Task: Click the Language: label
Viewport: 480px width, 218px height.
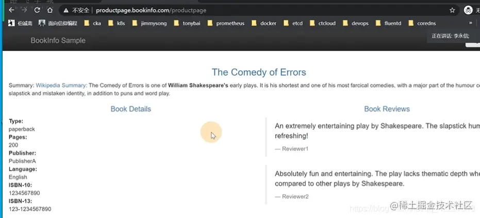Action: [x=23, y=169]
